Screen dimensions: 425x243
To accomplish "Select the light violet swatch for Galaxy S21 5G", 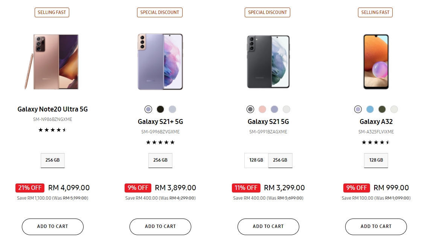I will point(274,109).
